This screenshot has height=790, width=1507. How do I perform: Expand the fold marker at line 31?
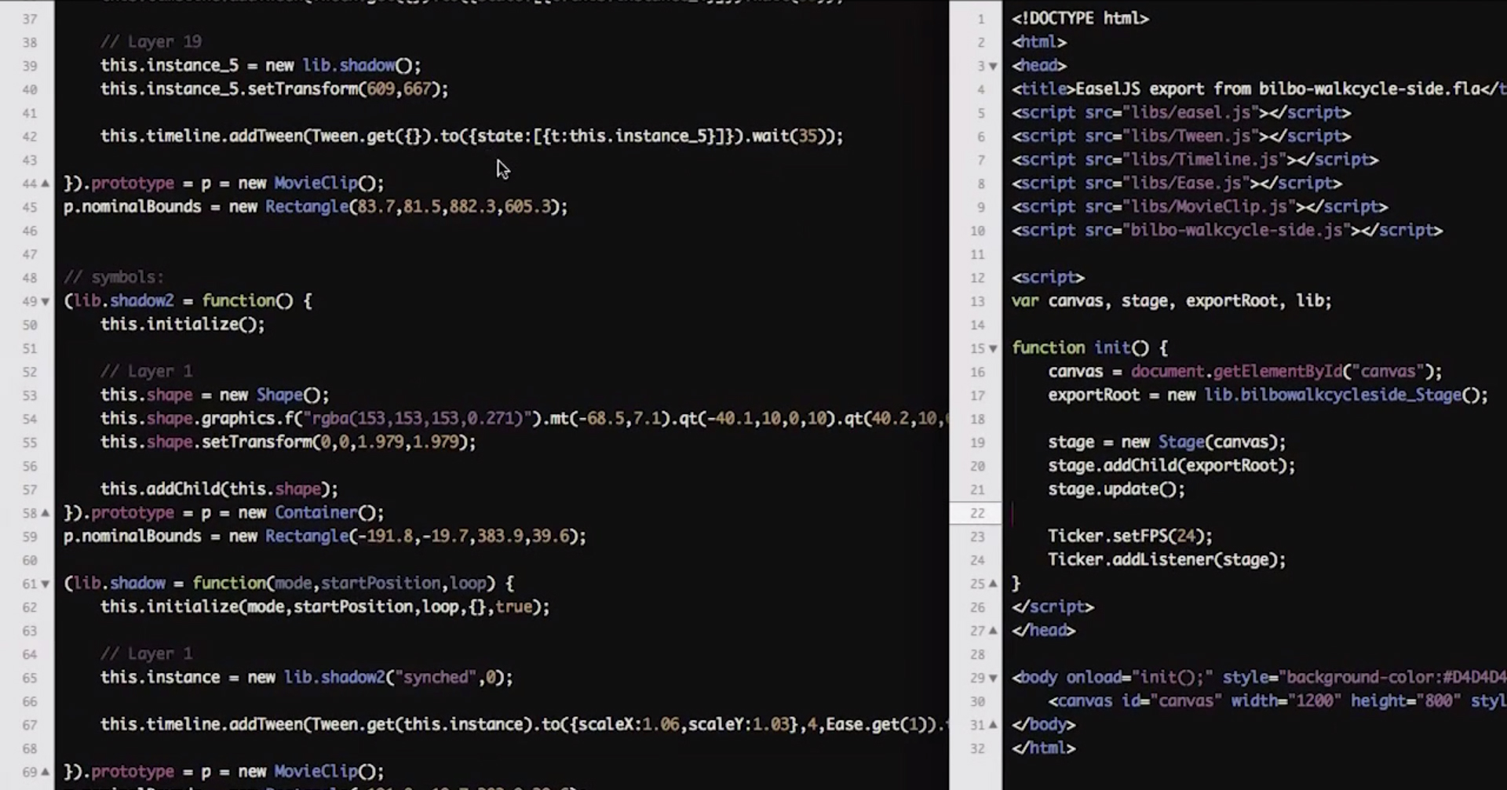(x=992, y=725)
